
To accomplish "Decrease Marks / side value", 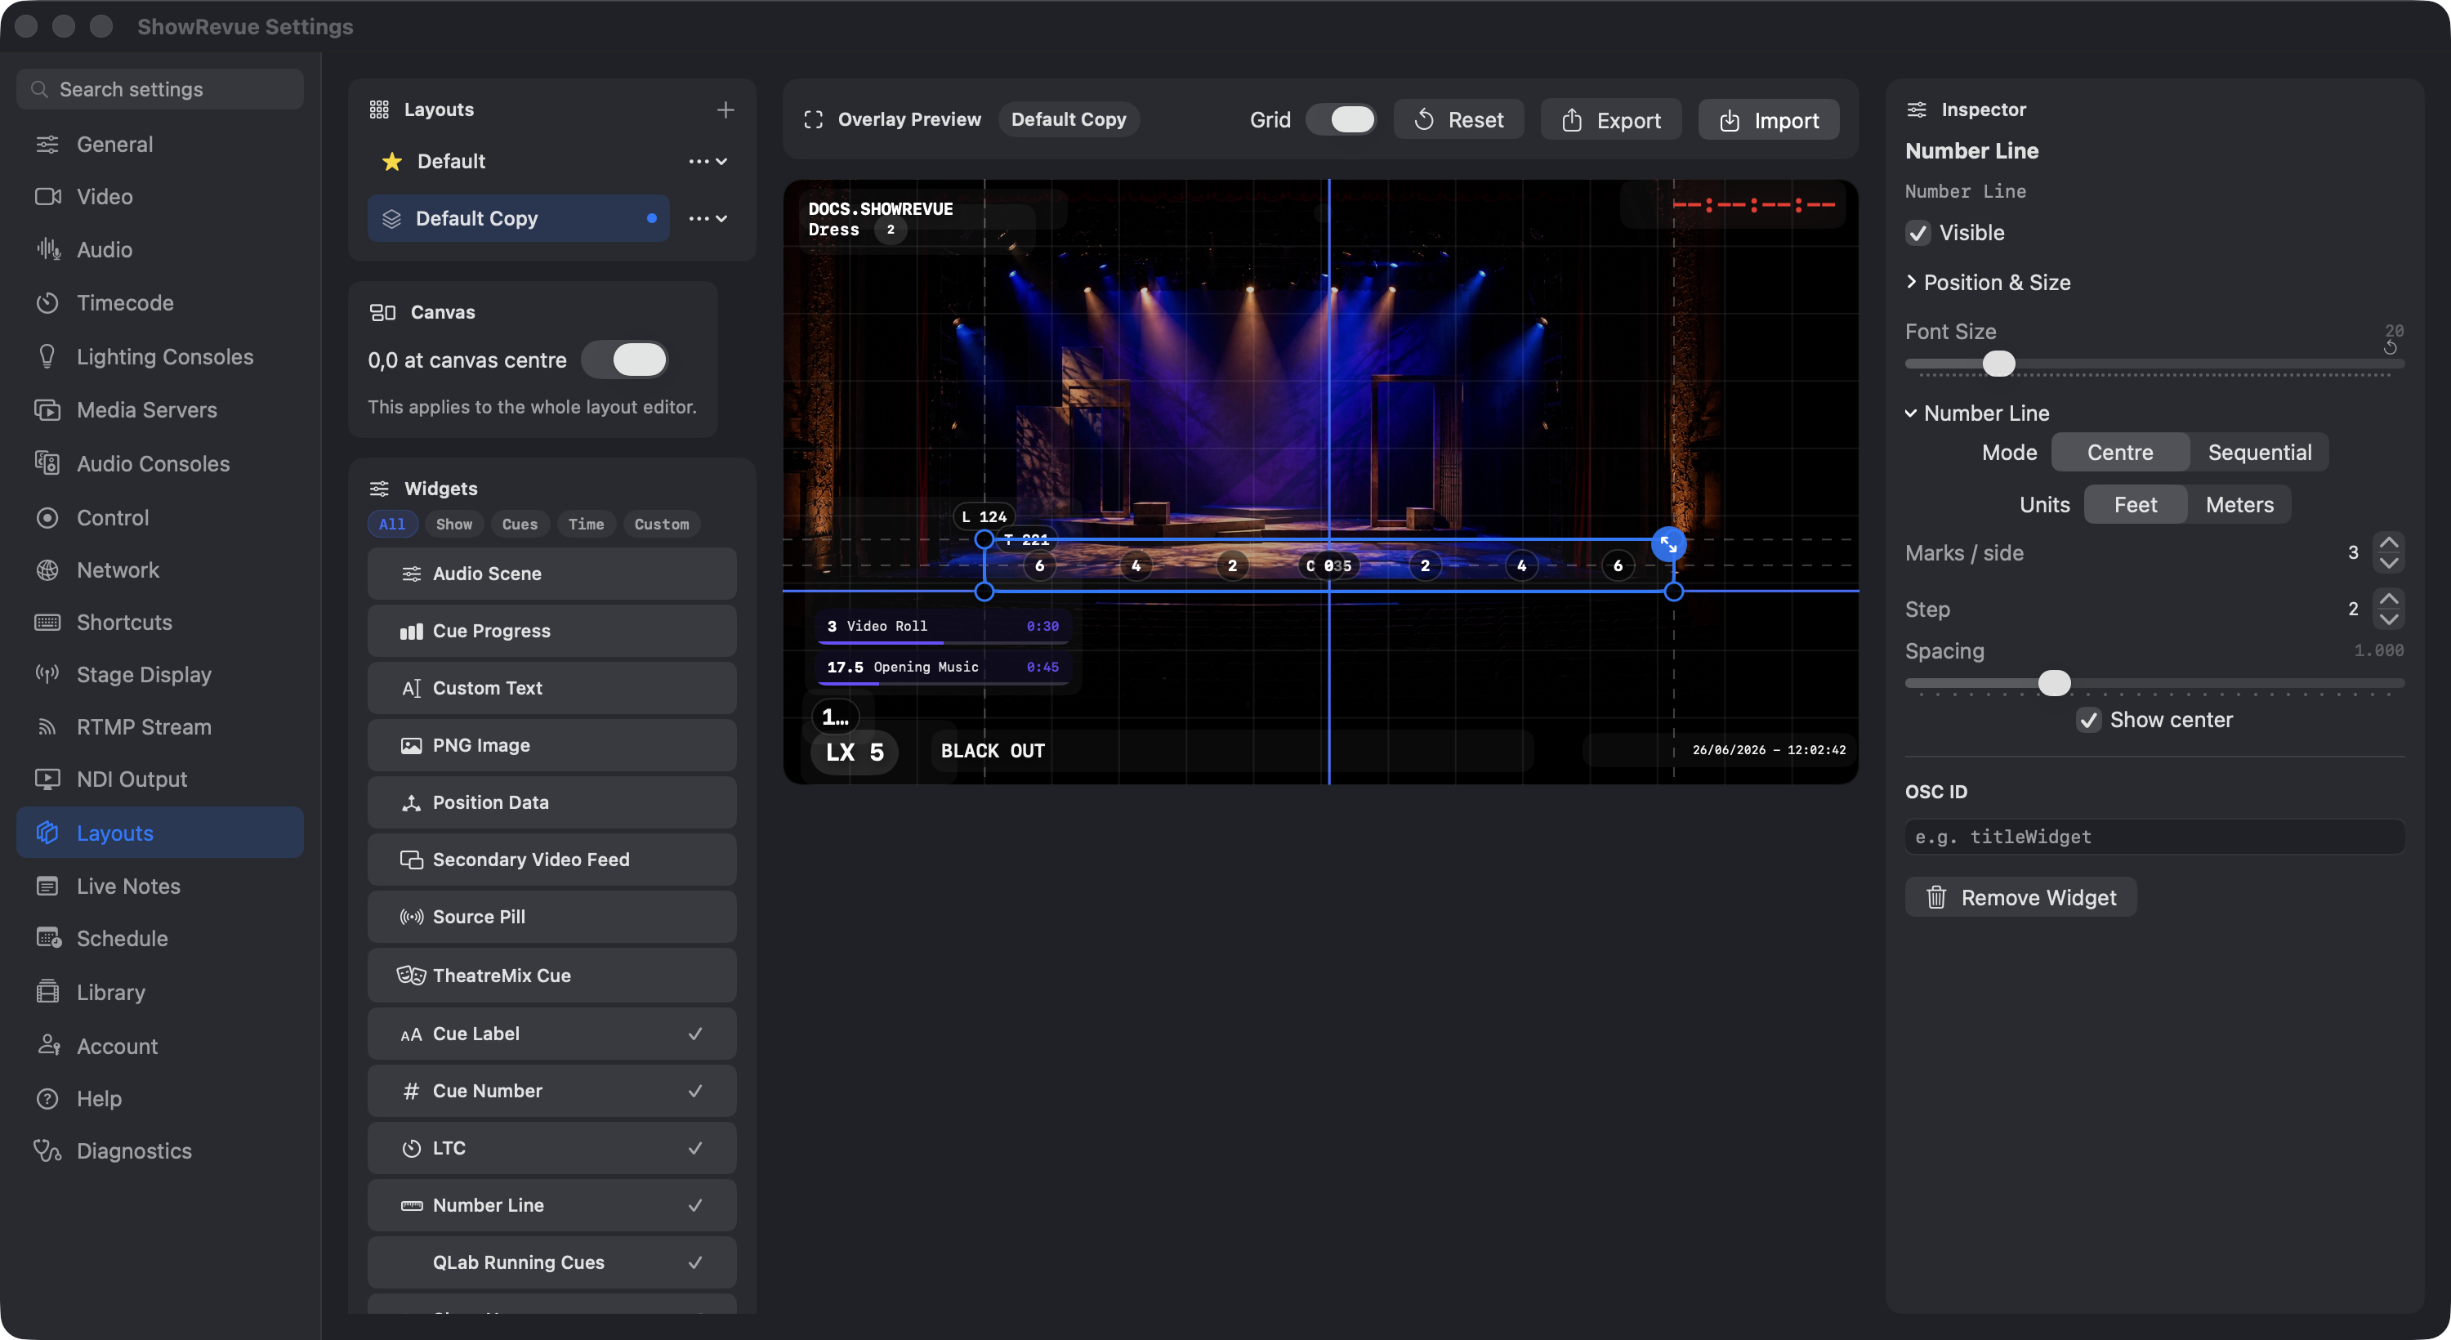I will pyautogui.click(x=2388, y=564).
